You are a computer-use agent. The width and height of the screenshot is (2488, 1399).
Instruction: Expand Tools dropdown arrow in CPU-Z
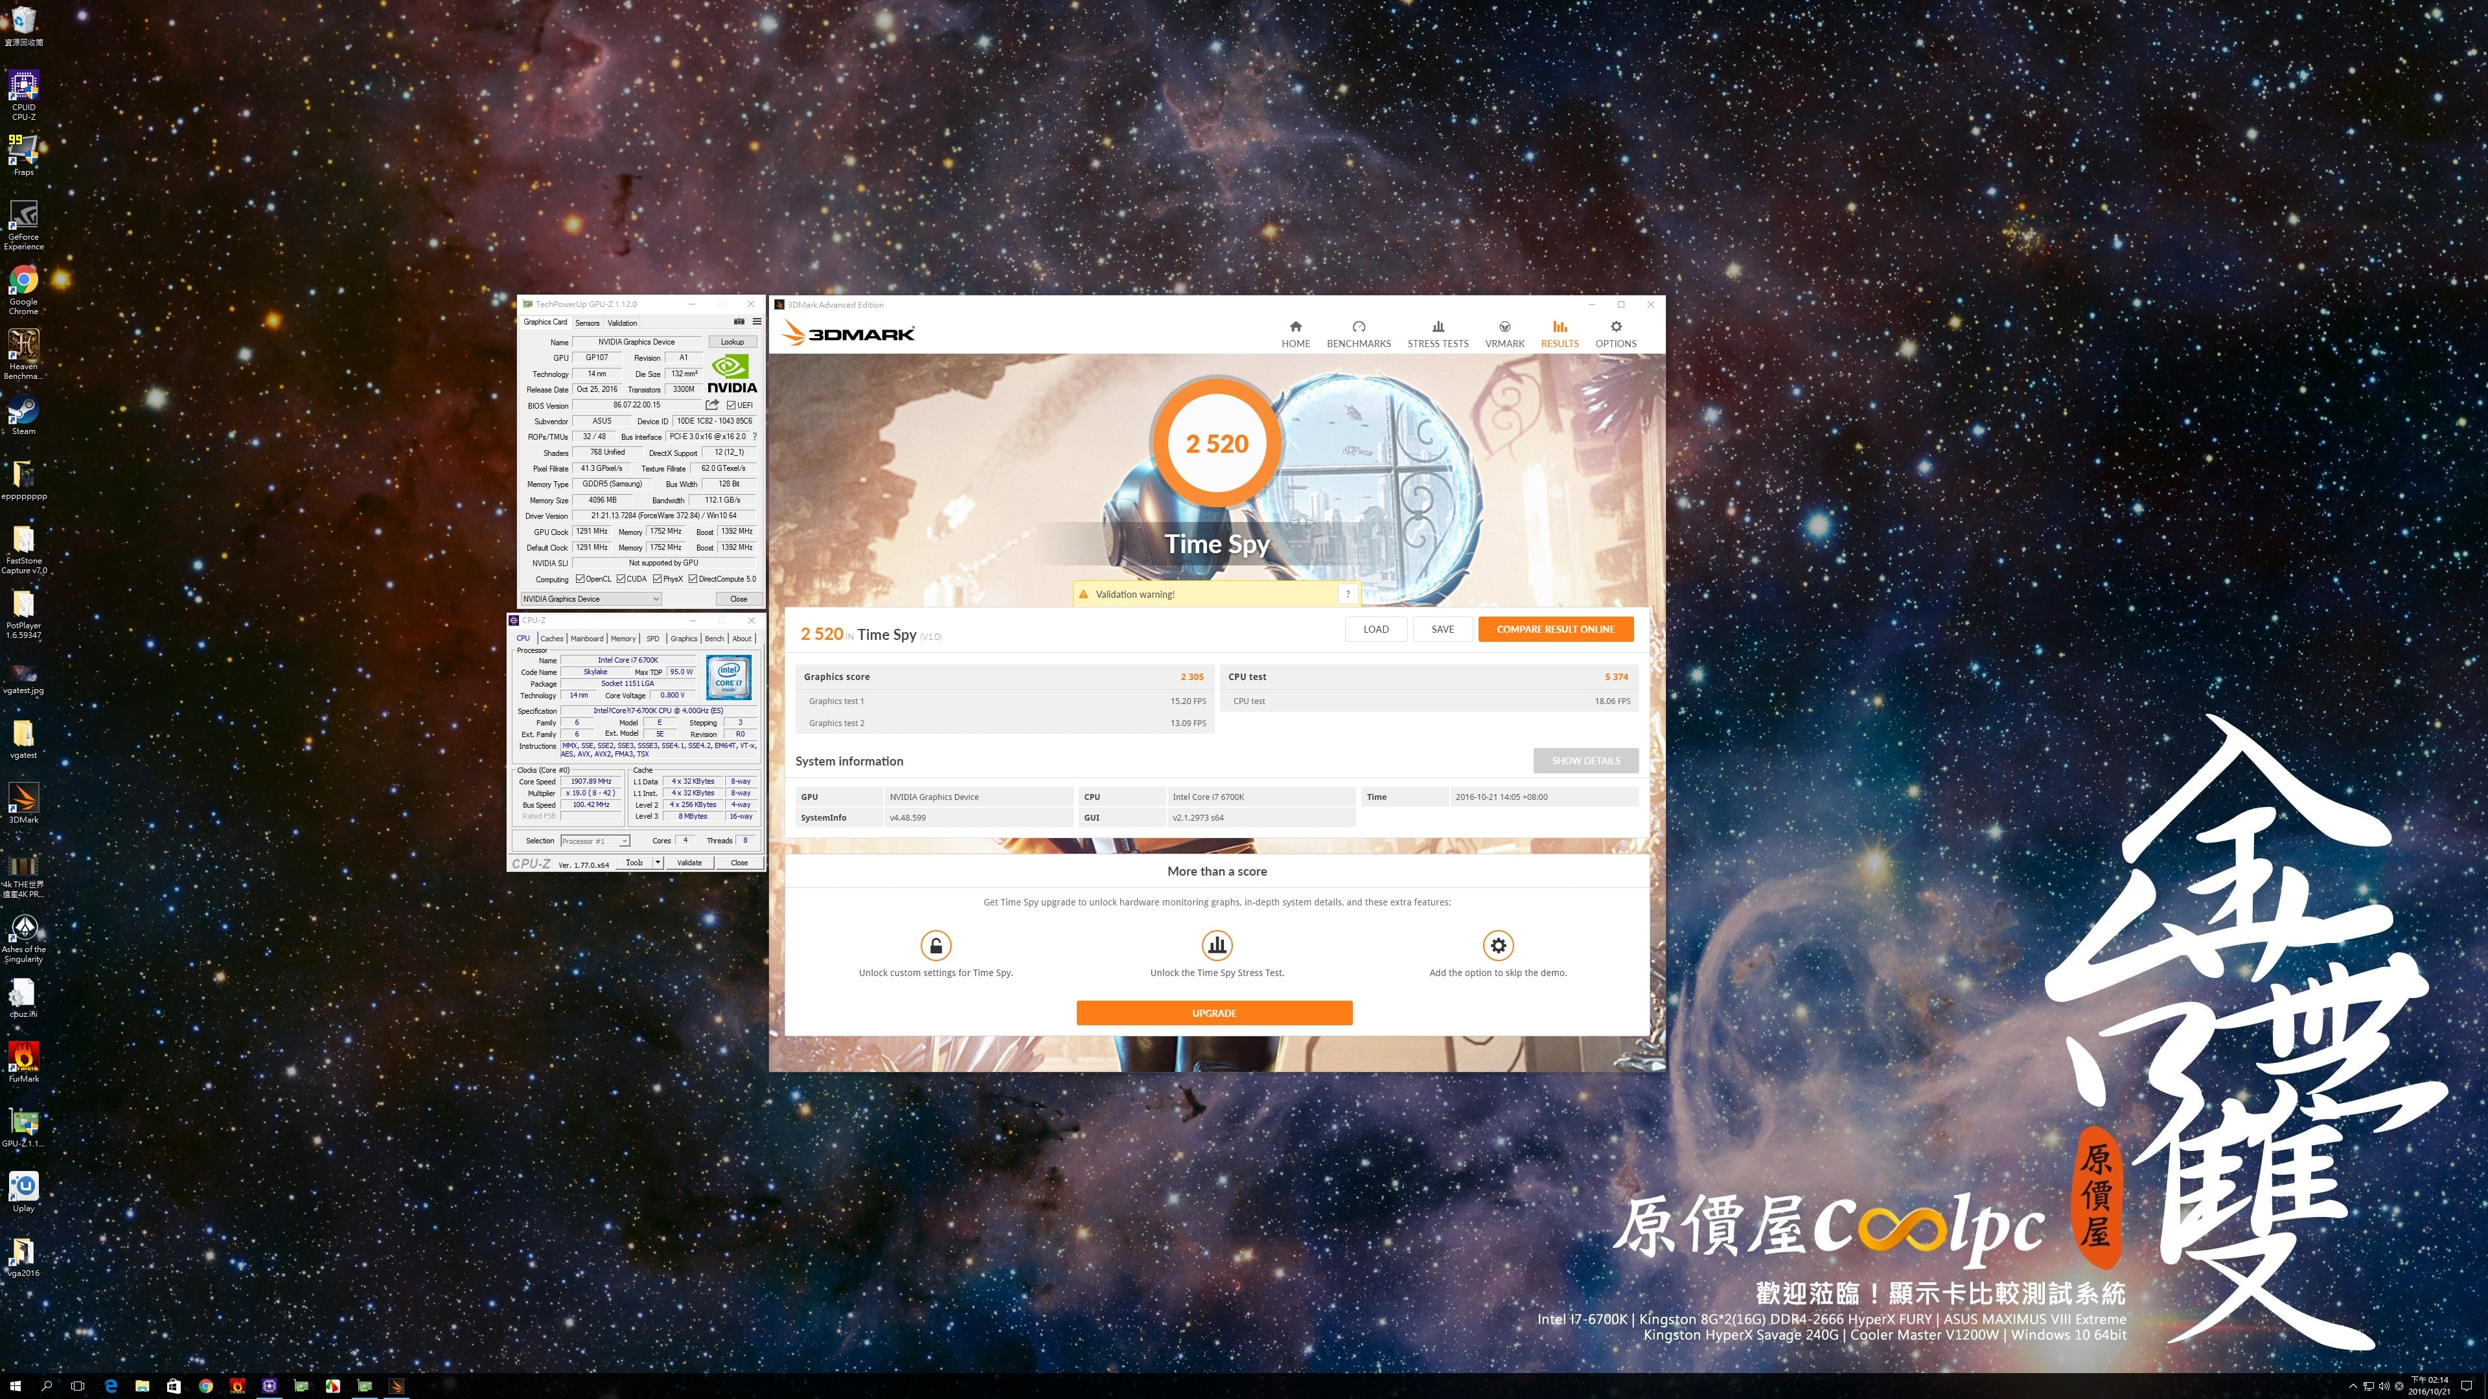658,862
